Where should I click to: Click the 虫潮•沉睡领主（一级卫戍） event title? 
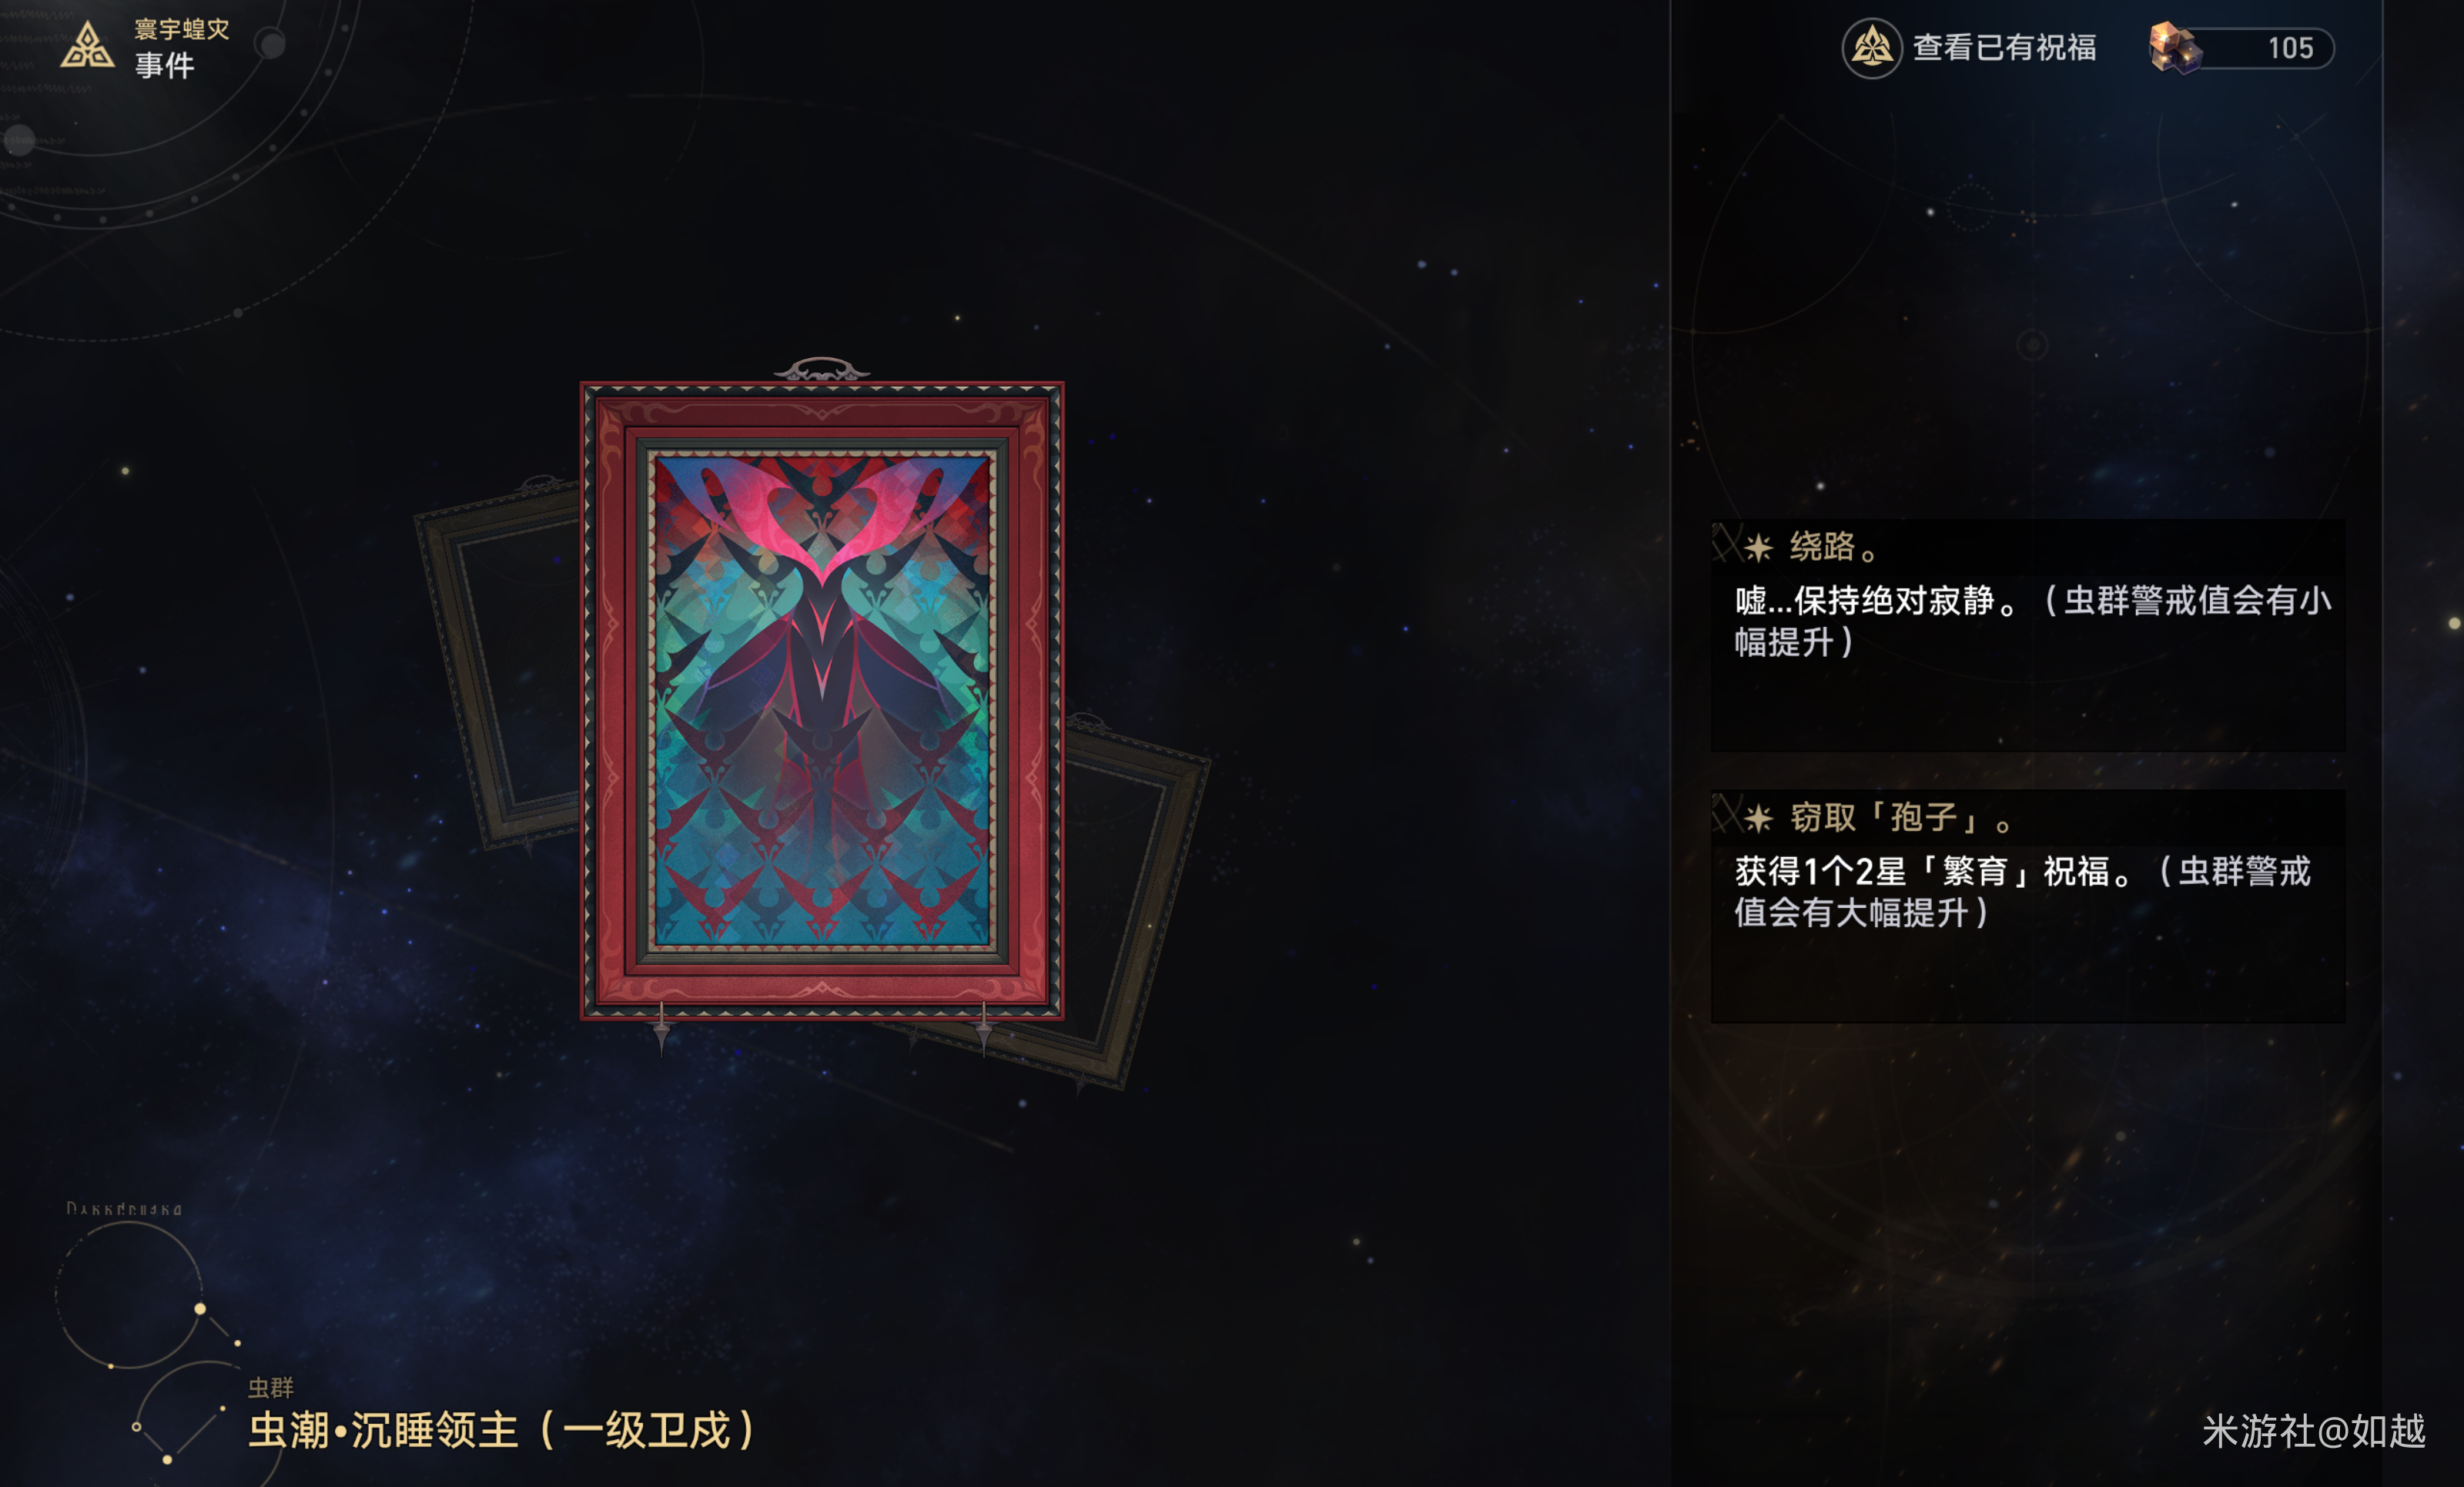point(503,1430)
